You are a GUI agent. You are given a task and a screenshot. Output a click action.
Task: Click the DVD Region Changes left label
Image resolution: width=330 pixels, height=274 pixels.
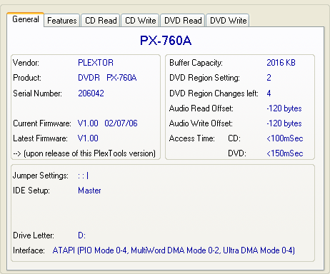tap(214, 93)
